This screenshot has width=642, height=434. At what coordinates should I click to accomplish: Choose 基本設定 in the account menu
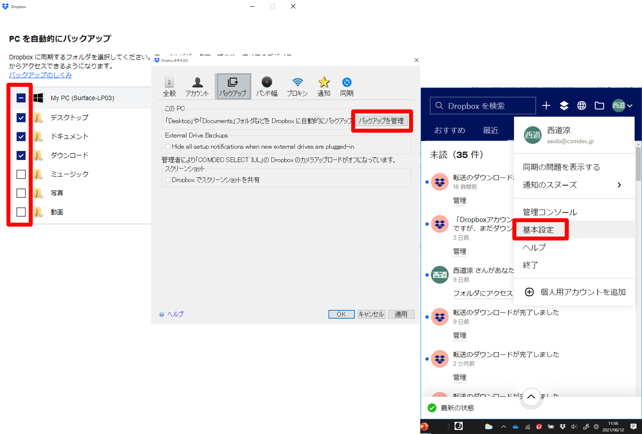click(x=574, y=230)
